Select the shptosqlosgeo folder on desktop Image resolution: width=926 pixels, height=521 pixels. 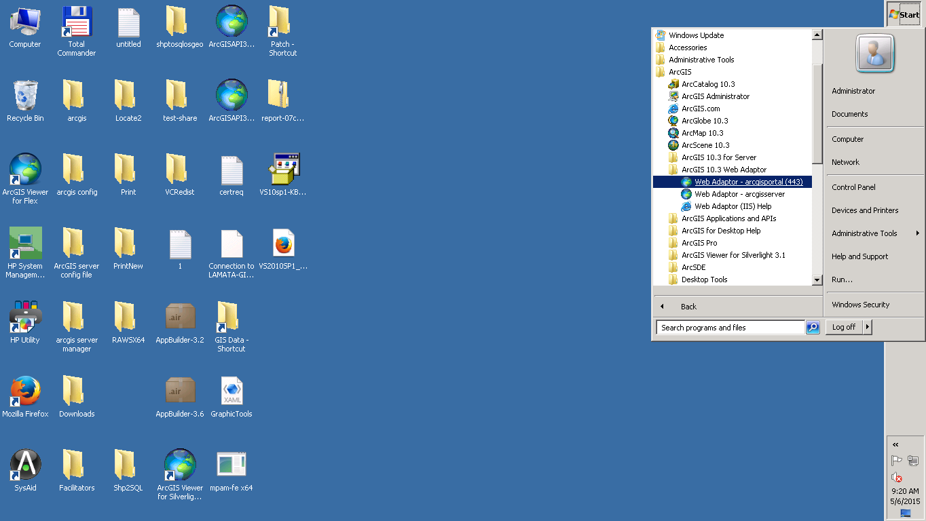pyautogui.click(x=180, y=27)
